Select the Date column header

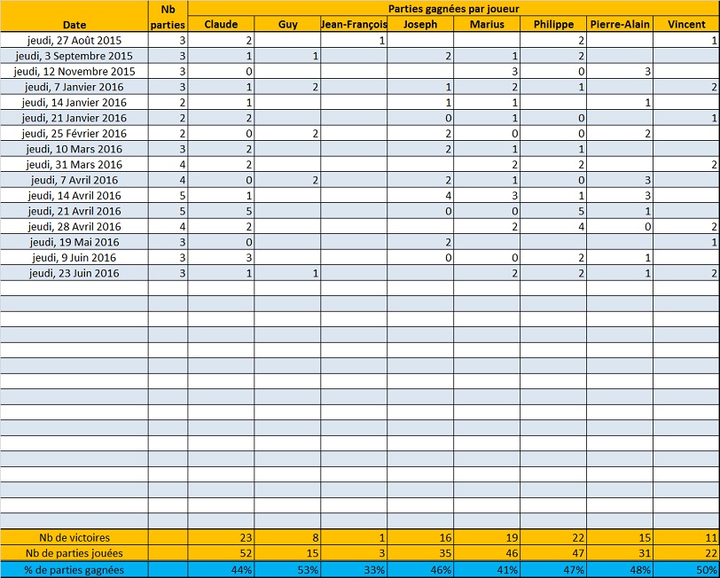(74, 17)
